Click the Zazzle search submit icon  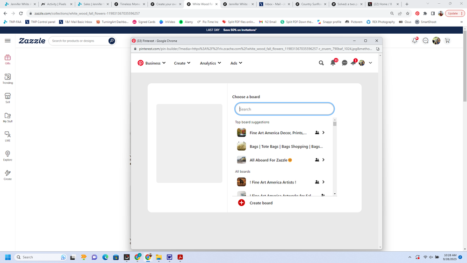(112, 41)
